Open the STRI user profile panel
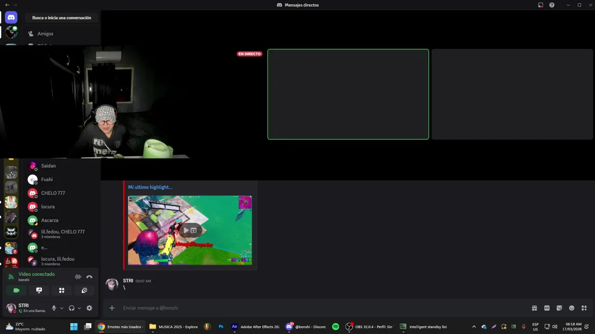Screen dimensions: 595x334 click(26, 308)
